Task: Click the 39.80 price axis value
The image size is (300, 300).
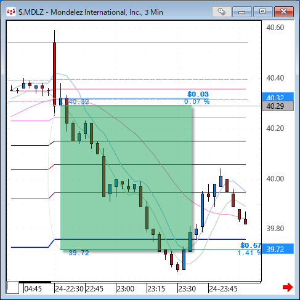Action: (x=275, y=229)
